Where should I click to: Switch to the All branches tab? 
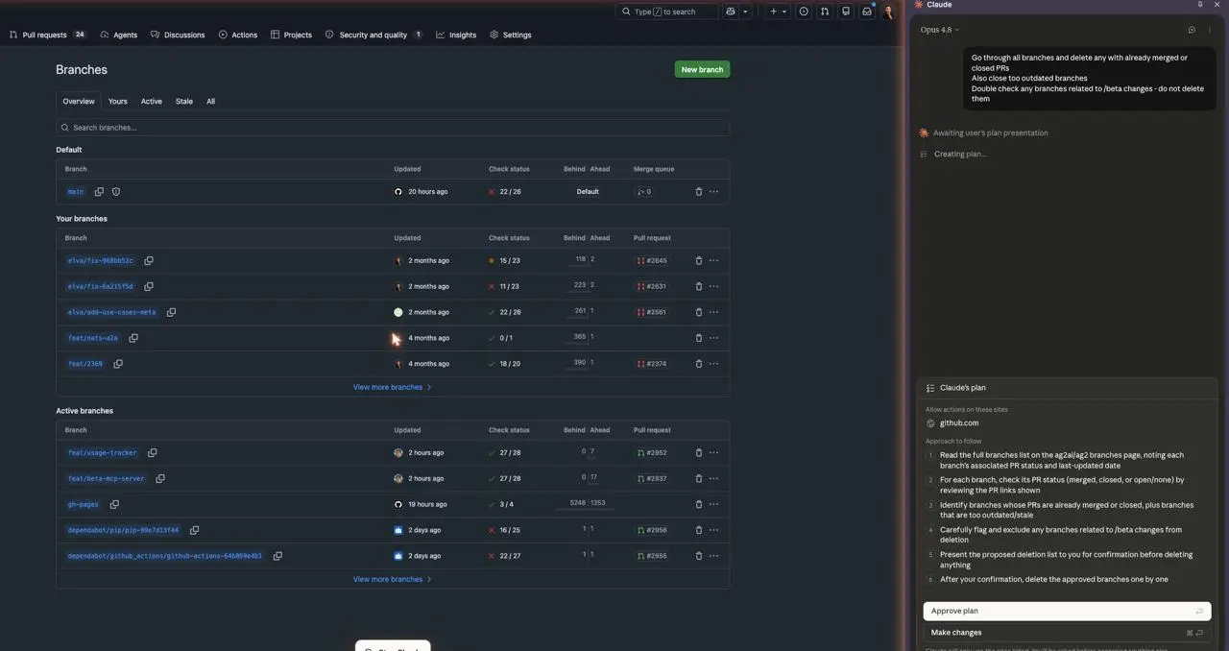pos(210,101)
